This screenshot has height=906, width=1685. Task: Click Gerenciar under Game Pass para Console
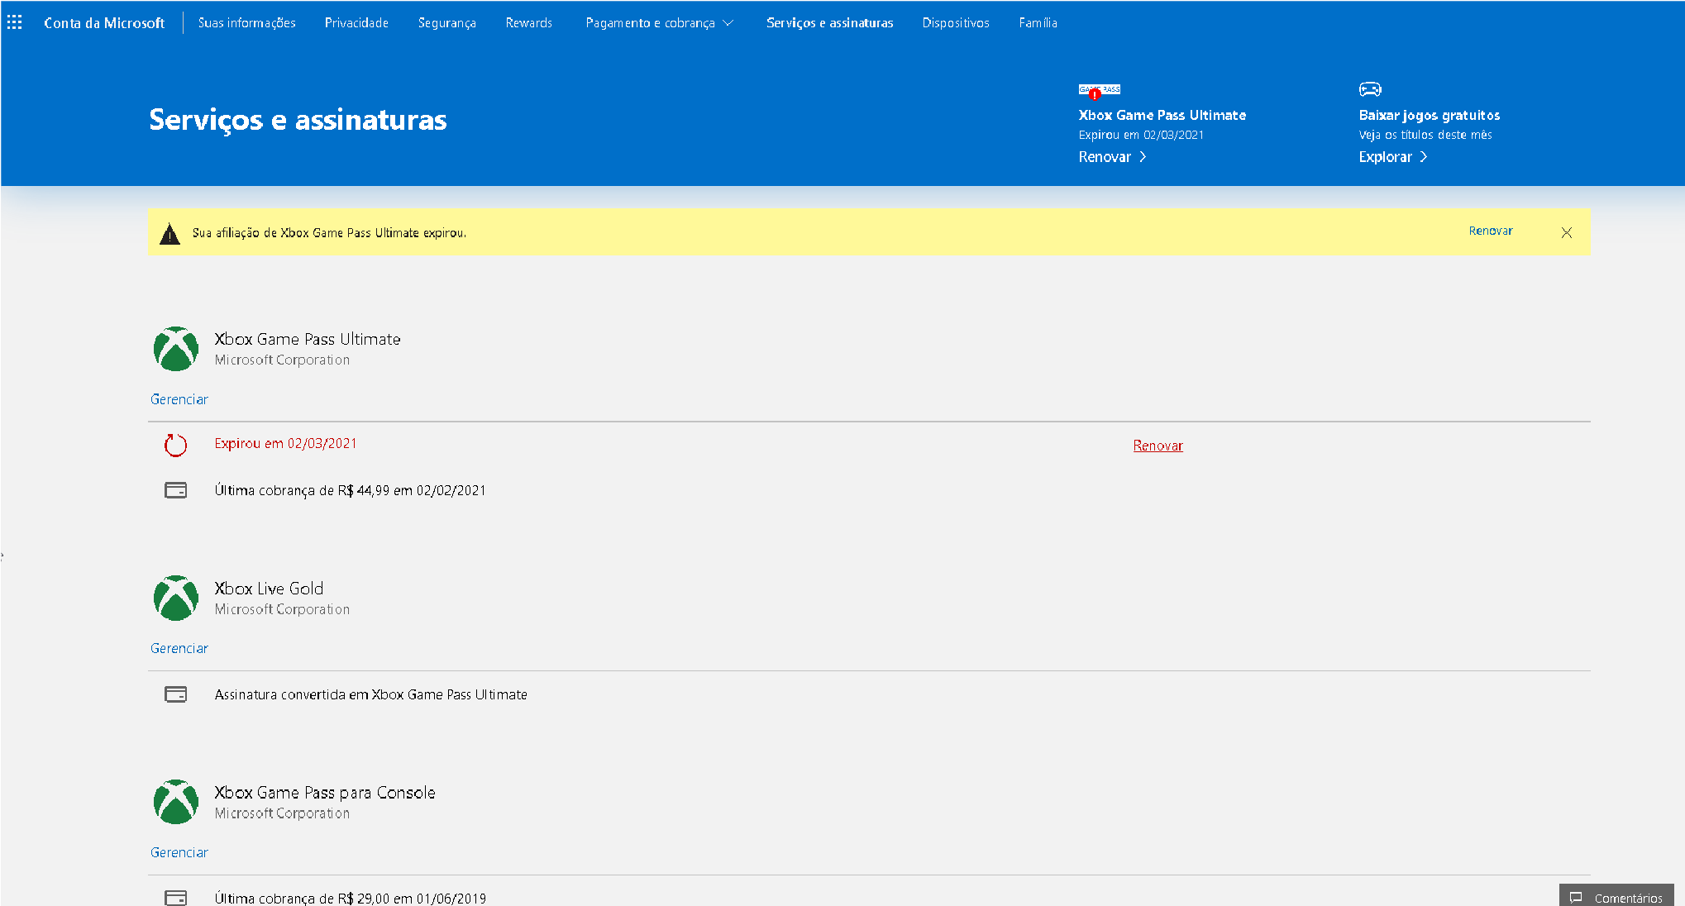[x=179, y=852]
